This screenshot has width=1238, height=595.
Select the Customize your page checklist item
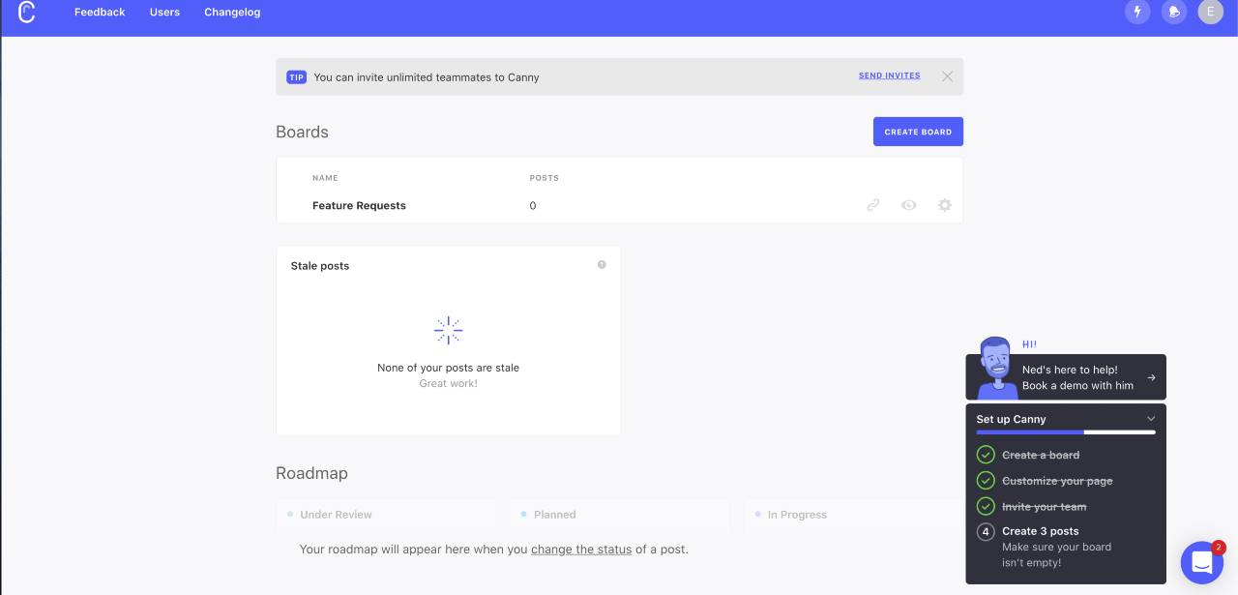[x=1057, y=481]
